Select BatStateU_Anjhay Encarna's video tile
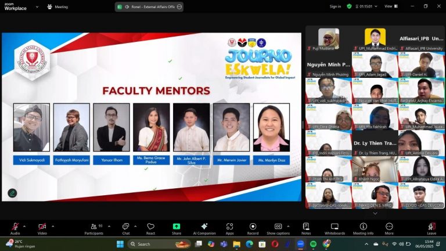Image resolution: width=446 pixels, height=251 pixels. pos(422,91)
